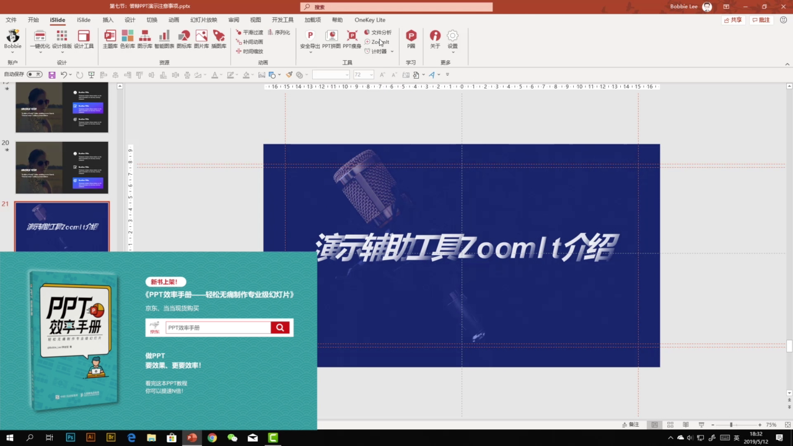Screen dimensions: 793x446
Task: Click the format painter brush icon
Action: pos(289,75)
